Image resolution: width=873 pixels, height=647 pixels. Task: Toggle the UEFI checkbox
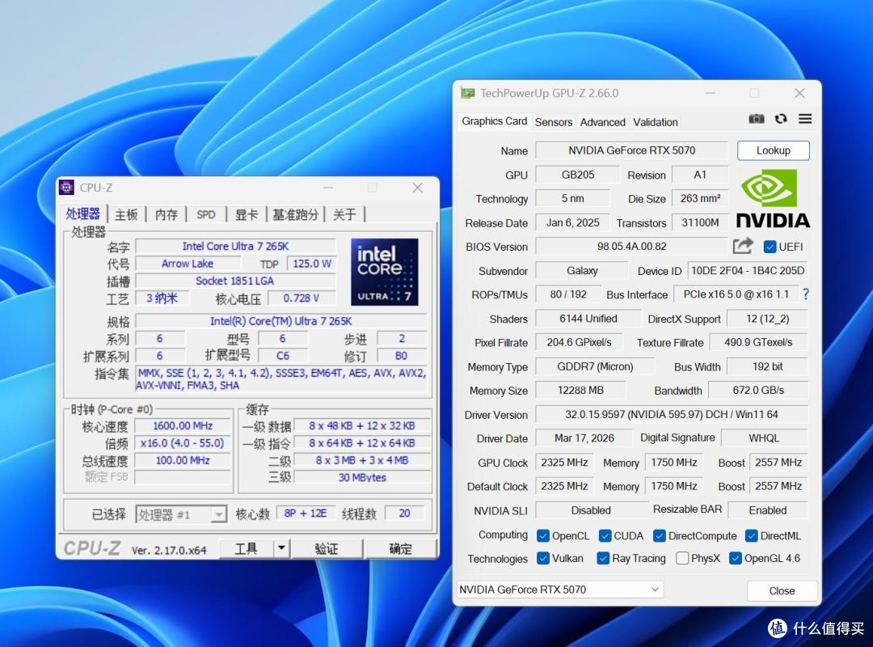tap(770, 247)
